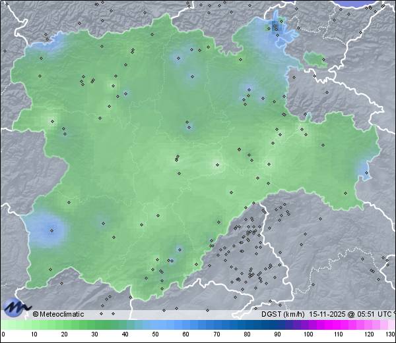Select the 0 km/h value on scale
Viewport: 396px width, 343px height.
click(3, 334)
